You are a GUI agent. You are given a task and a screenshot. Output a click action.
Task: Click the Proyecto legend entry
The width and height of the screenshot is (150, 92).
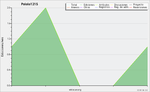coord(136,4)
